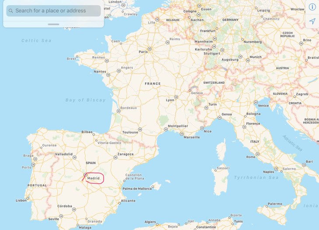The image size is (319, 230).
Task: Choose the Lisbon city dot
Action: click(x=28, y=198)
